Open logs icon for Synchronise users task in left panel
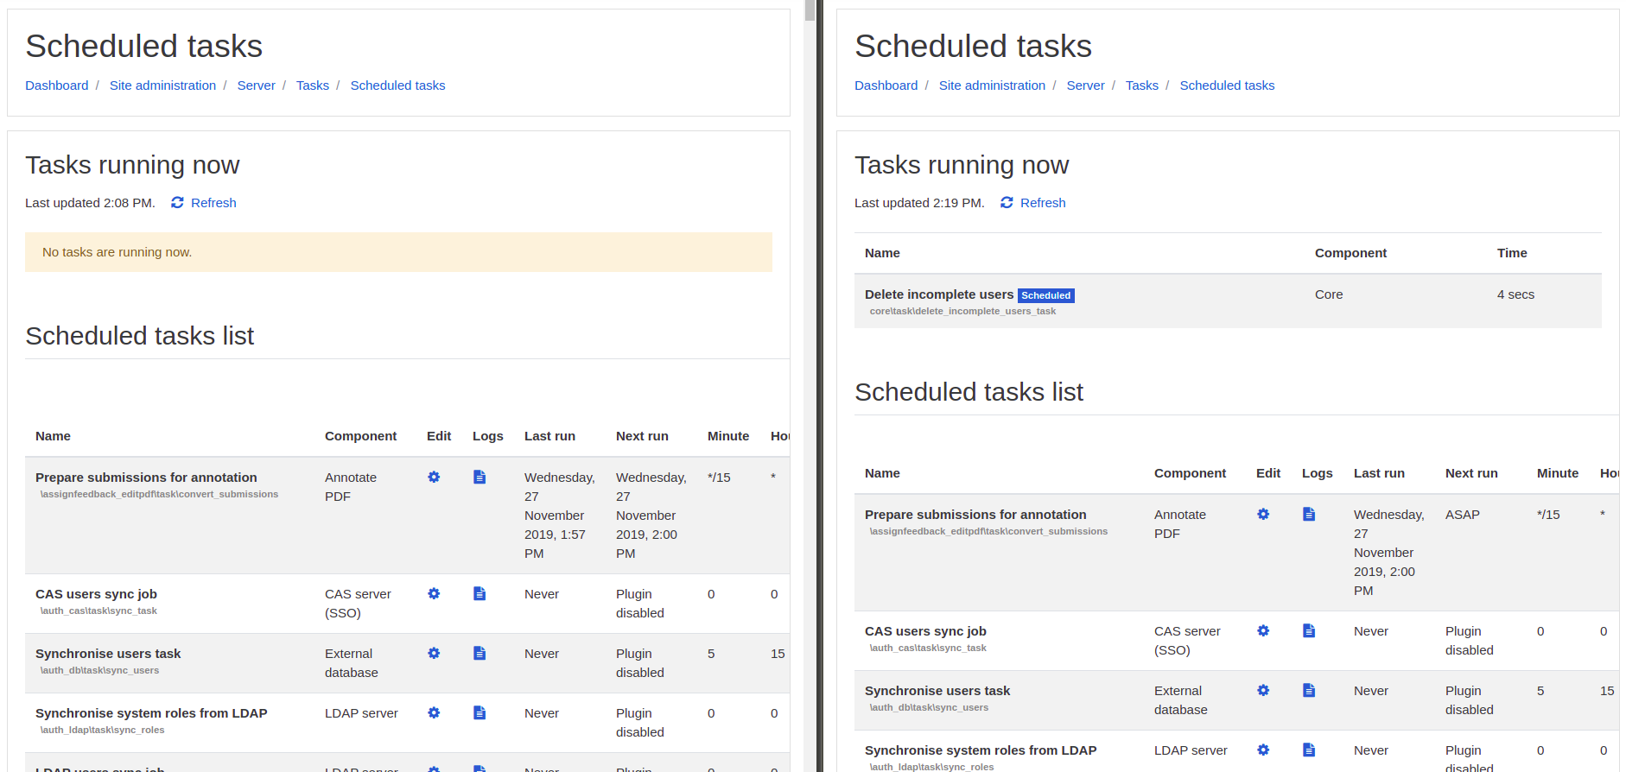The image size is (1626, 772). tap(480, 653)
